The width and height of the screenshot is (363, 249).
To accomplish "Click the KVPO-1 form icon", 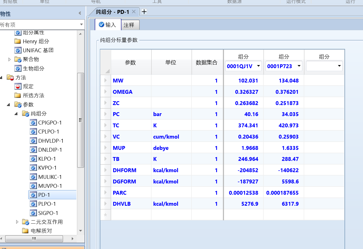I will coord(33,168).
